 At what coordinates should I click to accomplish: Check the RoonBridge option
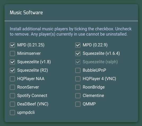coord(78,87)
